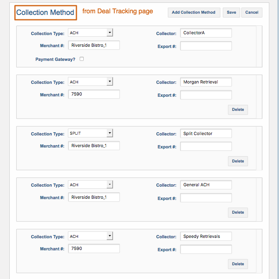
Task: Click the Collection Method heading
Action: (45, 12)
